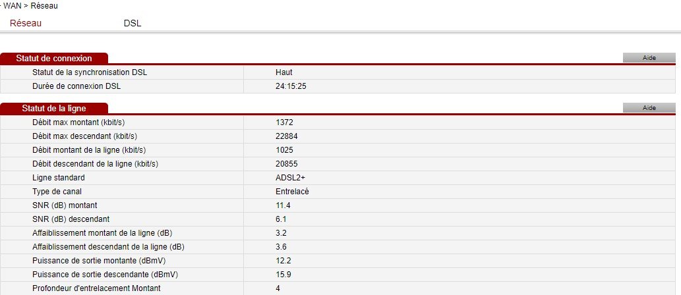Click Aide button for Statut de la ligne
The image size is (681, 295).
point(649,108)
